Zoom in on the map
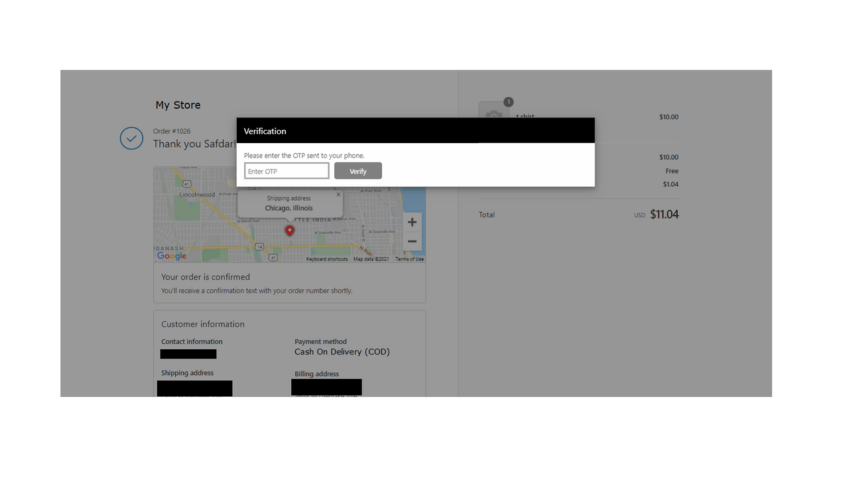 pos(412,222)
